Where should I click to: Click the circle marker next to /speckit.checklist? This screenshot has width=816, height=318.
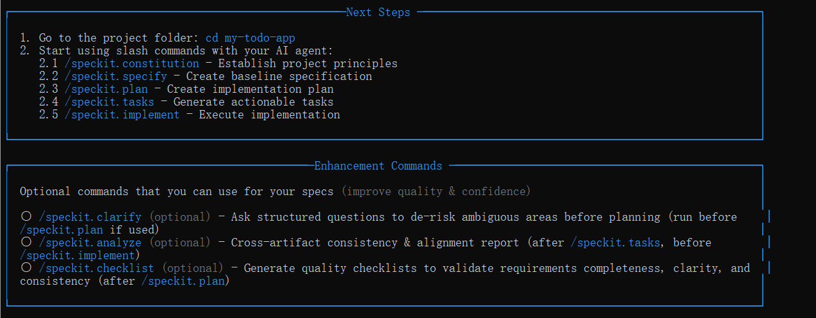[x=26, y=268]
